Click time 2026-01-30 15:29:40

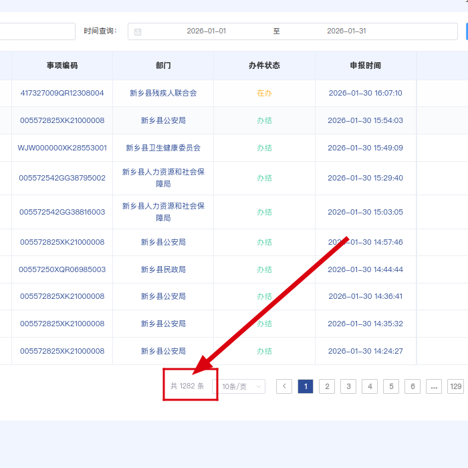tap(366, 179)
